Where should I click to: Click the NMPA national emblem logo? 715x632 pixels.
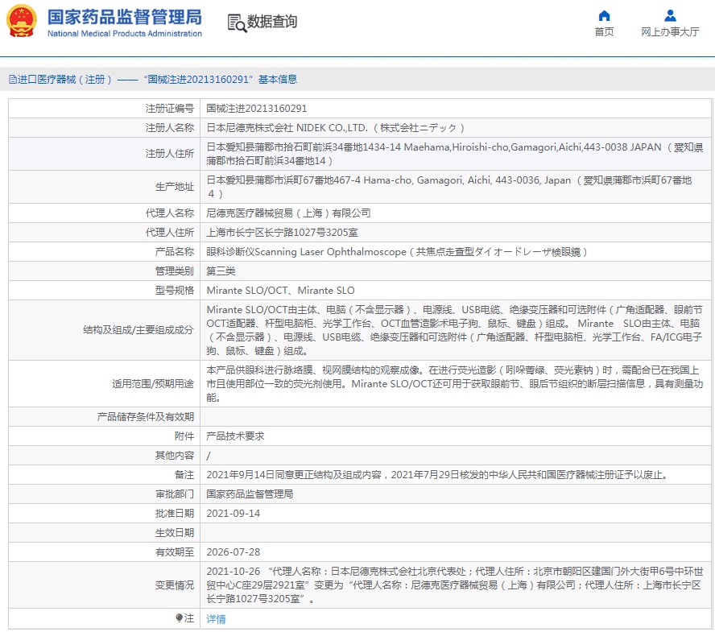click(22, 22)
